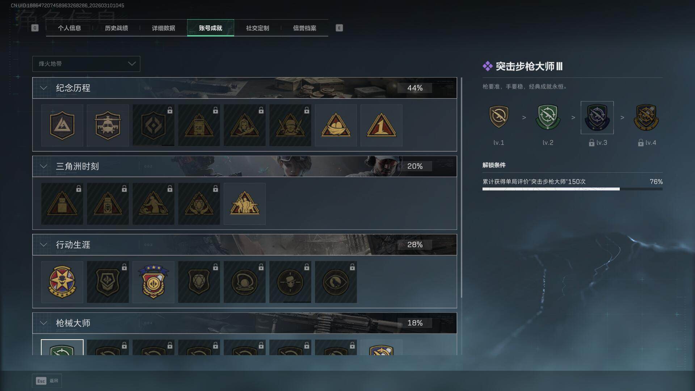This screenshot has height=391, width=695.
Task: Select the red number 1 triangle badge
Action: [381, 125]
